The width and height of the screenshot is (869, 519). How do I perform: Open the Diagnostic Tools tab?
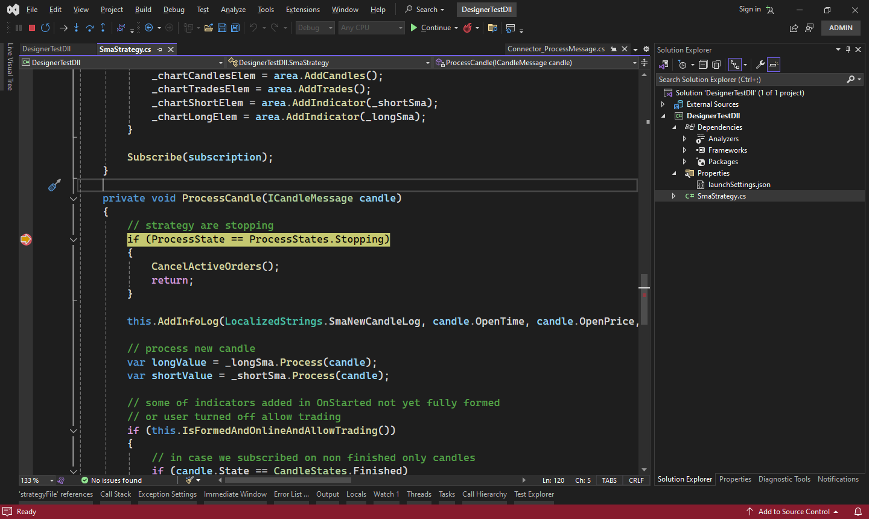point(785,479)
